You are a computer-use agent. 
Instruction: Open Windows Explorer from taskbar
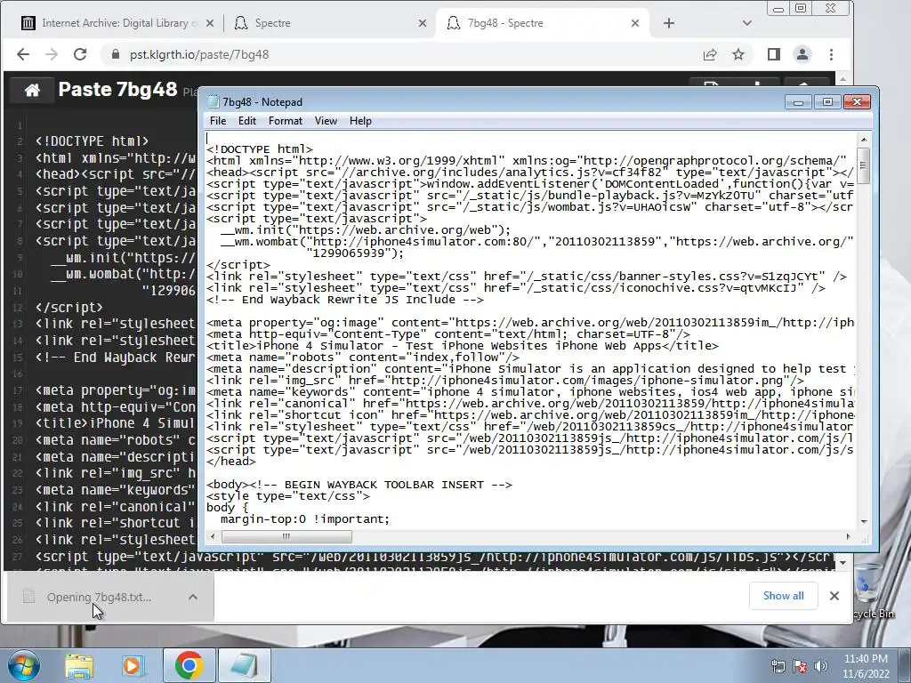pos(79,665)
